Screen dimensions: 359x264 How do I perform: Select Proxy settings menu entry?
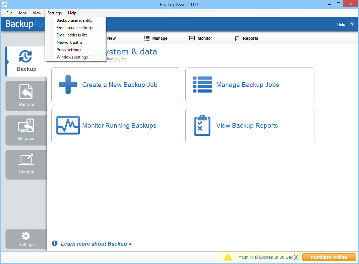[75, 49]
